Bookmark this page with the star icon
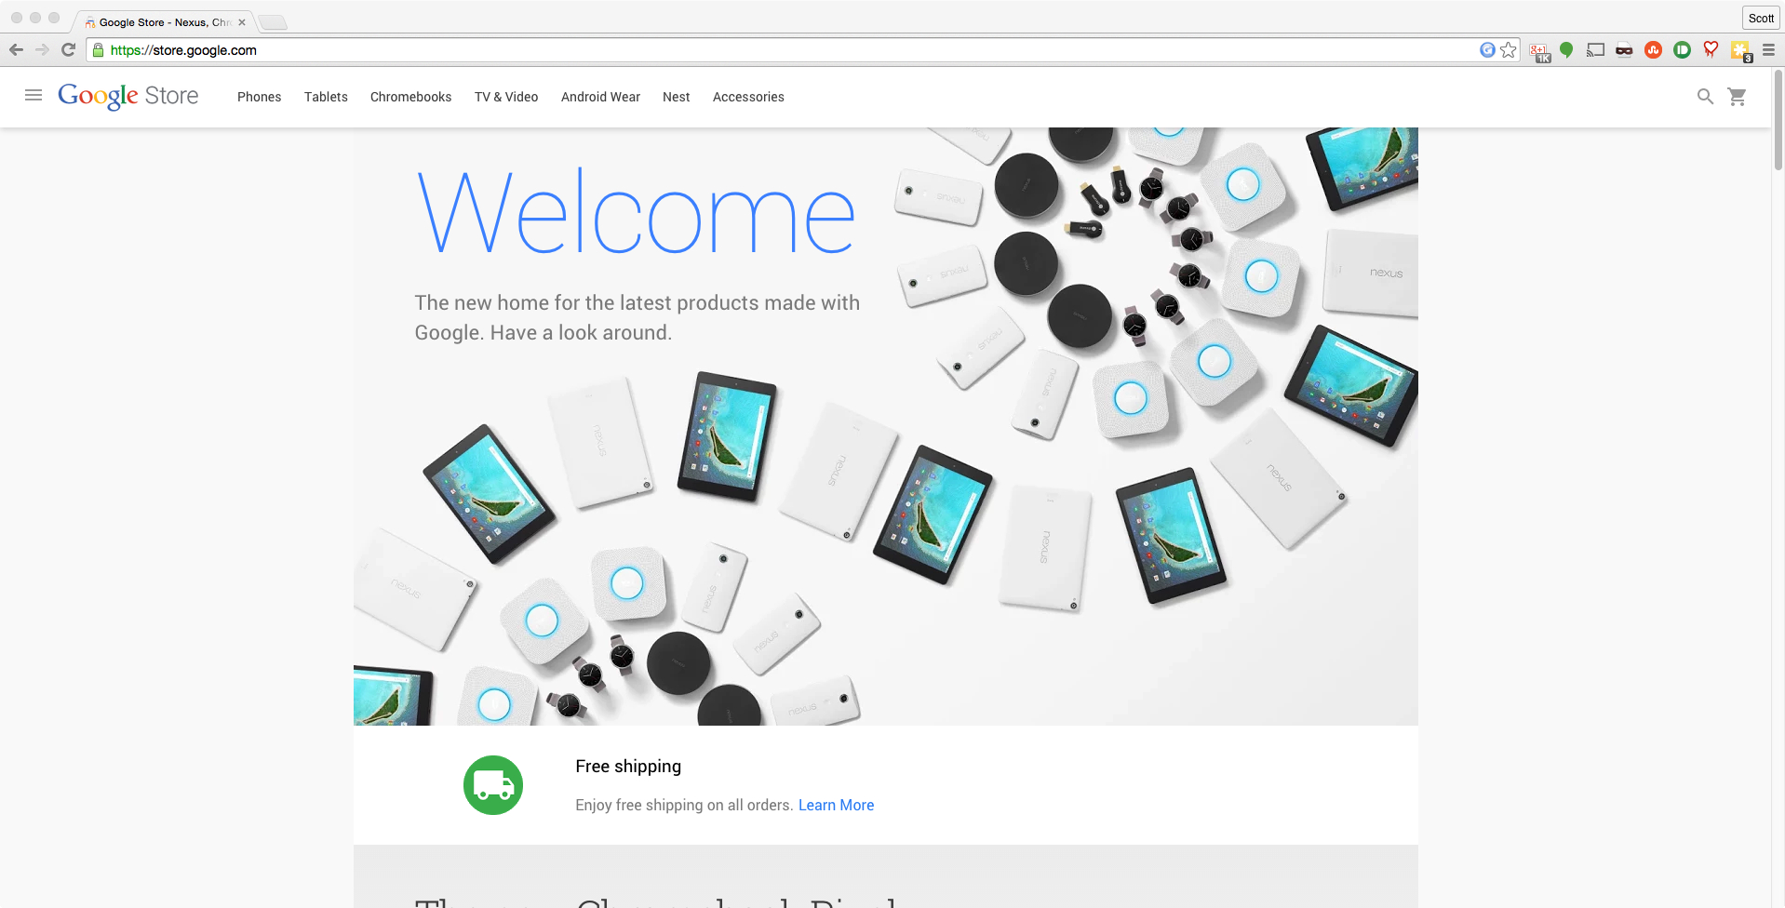Screen dimensions: 1785x908 click(x=1509, y=50)
